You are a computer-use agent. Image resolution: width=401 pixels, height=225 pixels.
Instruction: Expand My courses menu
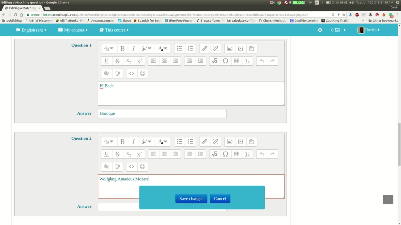tap(73, 30)
